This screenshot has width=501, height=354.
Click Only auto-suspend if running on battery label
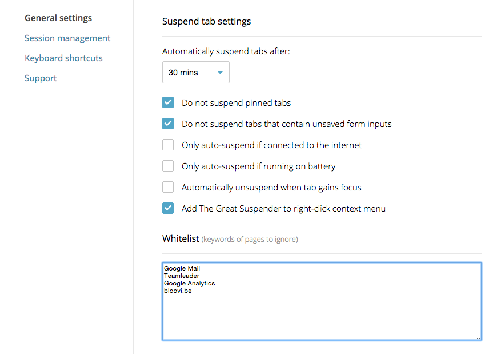(258, 166)
